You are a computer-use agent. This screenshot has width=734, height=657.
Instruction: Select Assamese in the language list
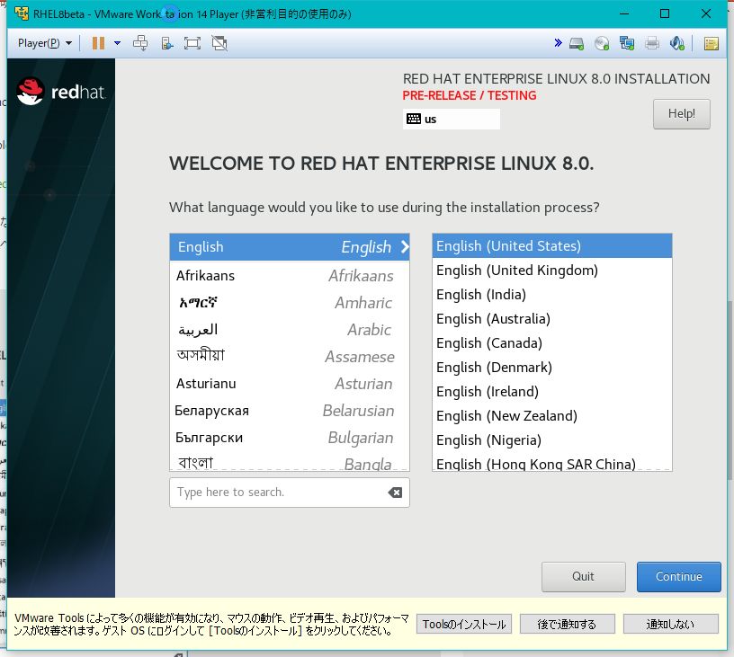pyautogui.click(x=290, y=356)
